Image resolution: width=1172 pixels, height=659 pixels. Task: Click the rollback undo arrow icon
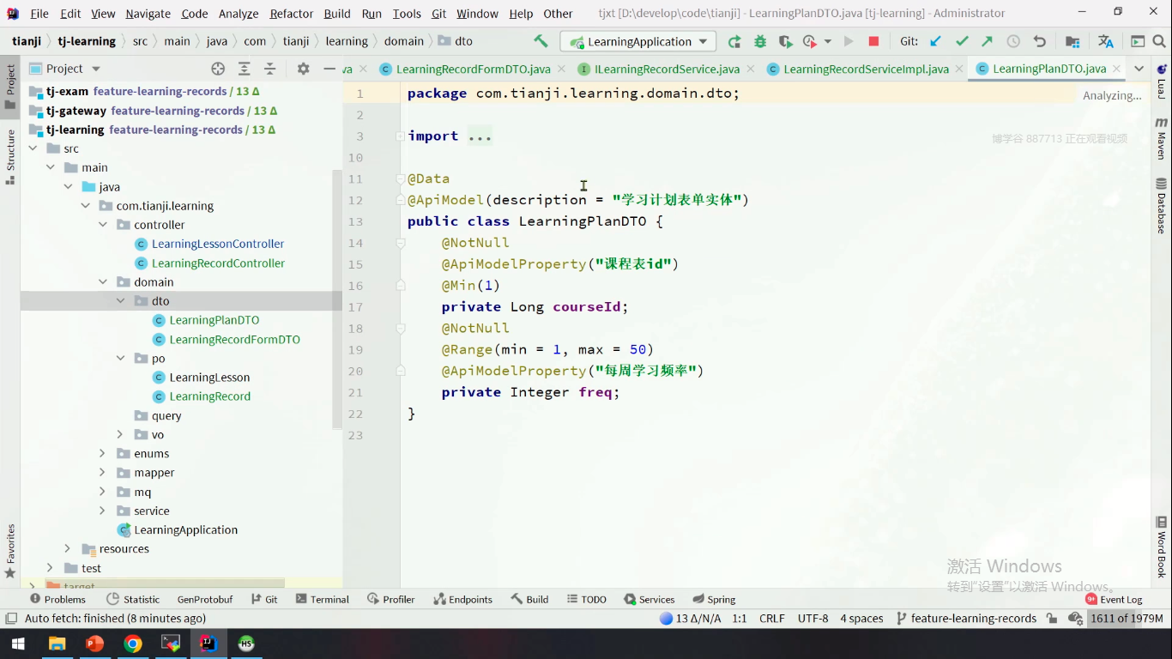1039,41
